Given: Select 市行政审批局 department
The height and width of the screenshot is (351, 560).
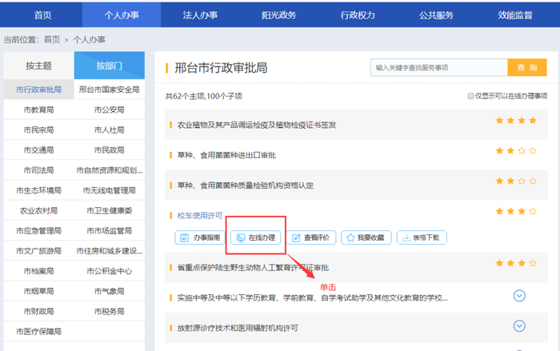Looking at the screenshot, I should pyautogui.click(x=38, y=90).
